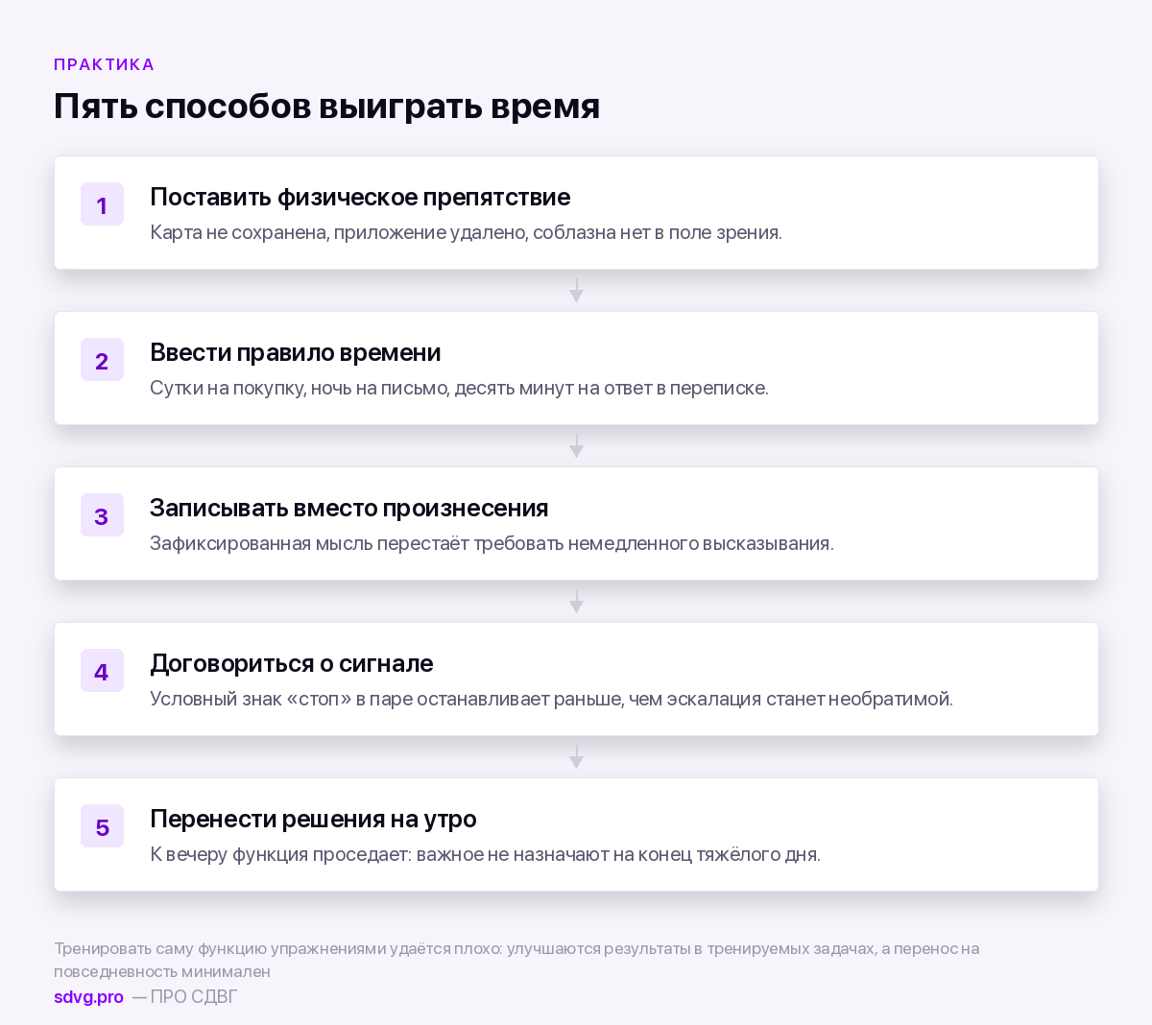Click the number 1 step badge
The image size is (1152, 1025).
(102, 204)
